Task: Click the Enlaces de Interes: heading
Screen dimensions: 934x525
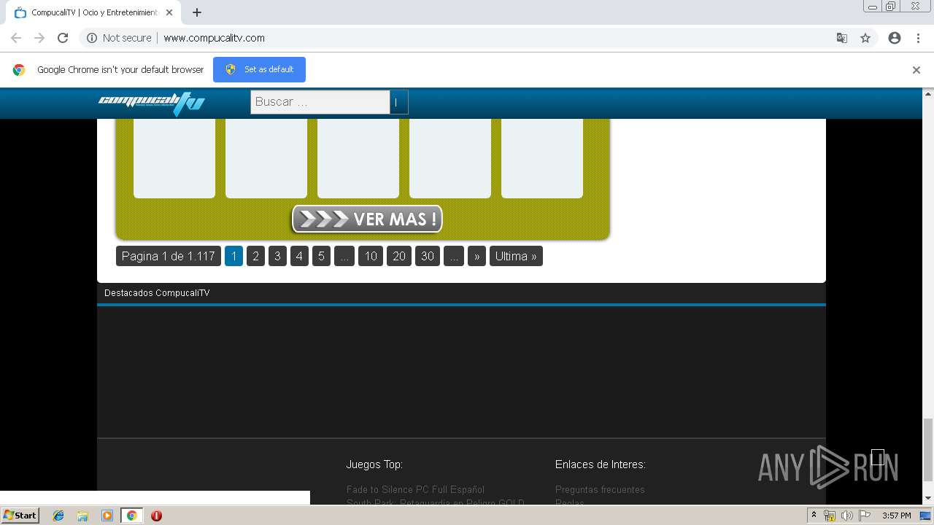Action: pos(601,464)
